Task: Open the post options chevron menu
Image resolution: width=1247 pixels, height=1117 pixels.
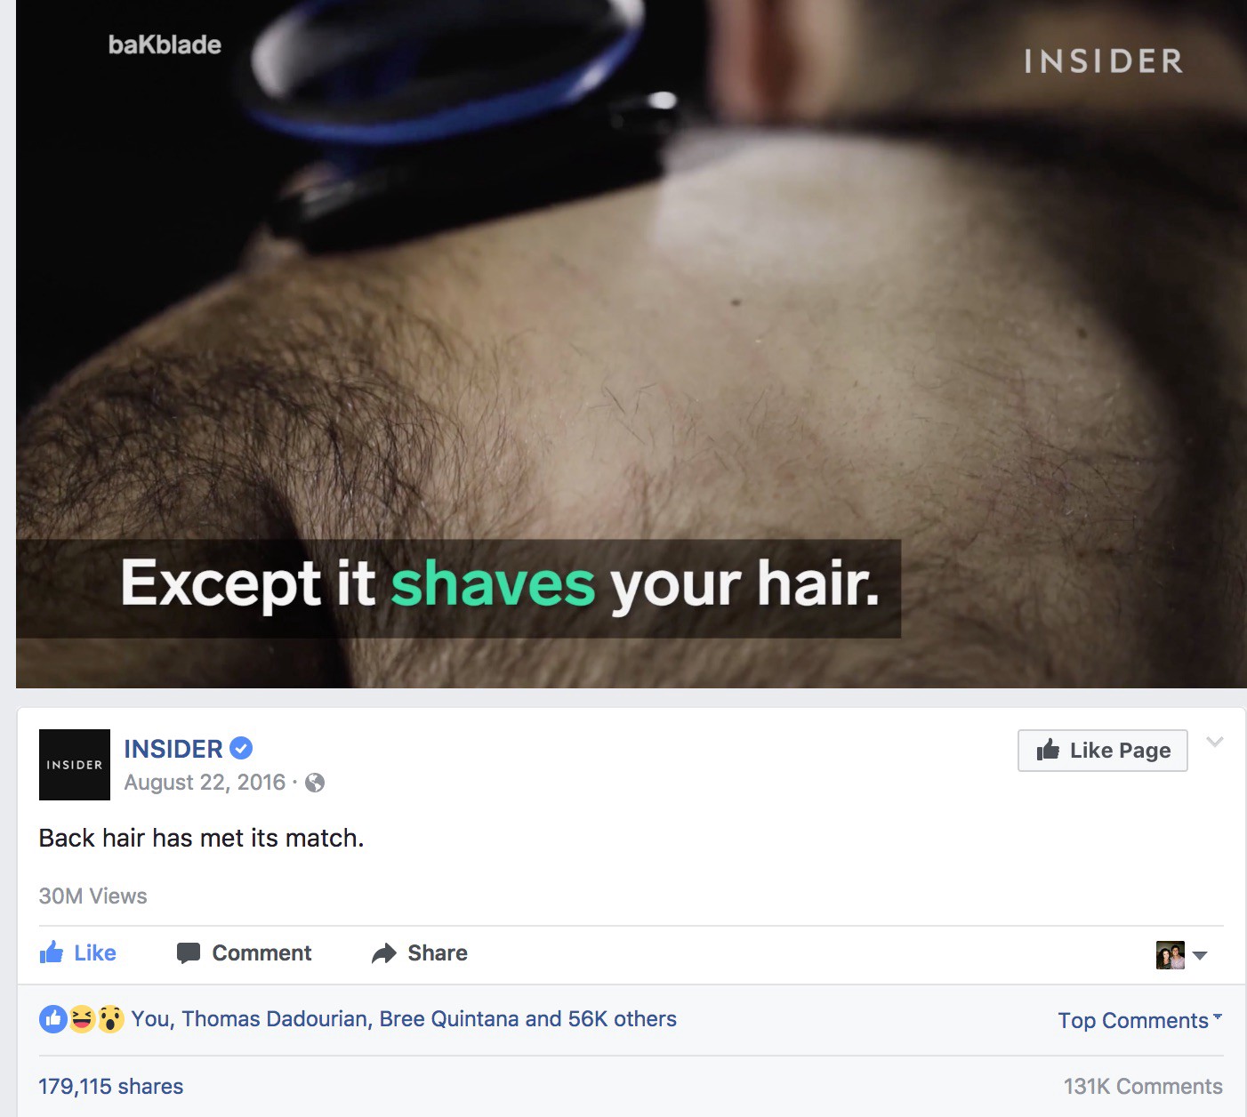Action: pyautogui.click(x=1215, y=742)
